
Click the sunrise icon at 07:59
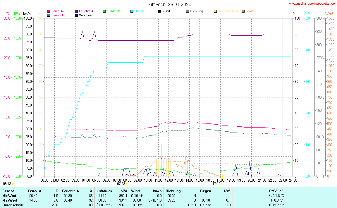coord(127,184)
